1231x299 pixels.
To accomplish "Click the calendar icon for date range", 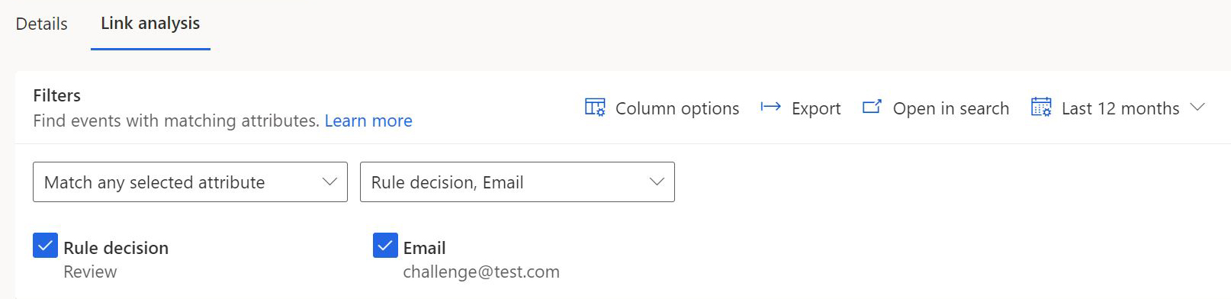I will coord(1041,107).
